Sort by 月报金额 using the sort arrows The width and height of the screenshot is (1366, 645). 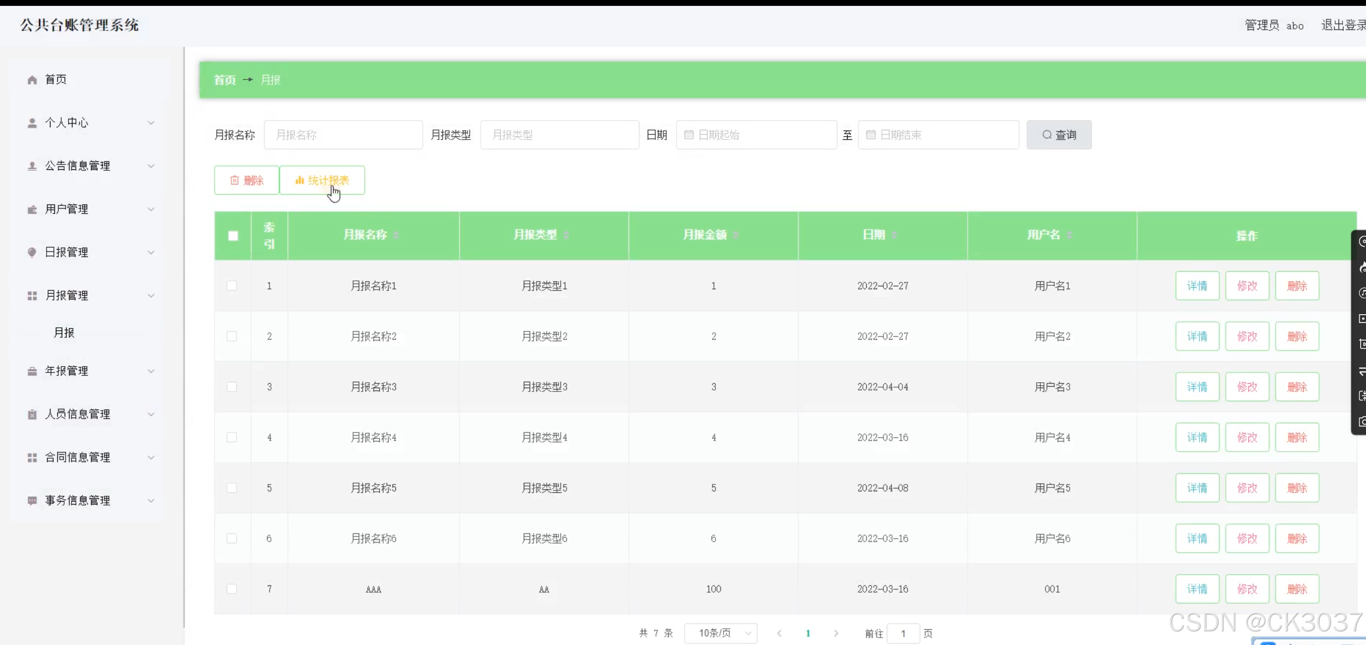(735, 235)
